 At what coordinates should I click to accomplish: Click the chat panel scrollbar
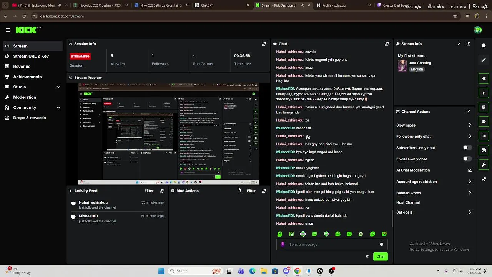(392, 219)
